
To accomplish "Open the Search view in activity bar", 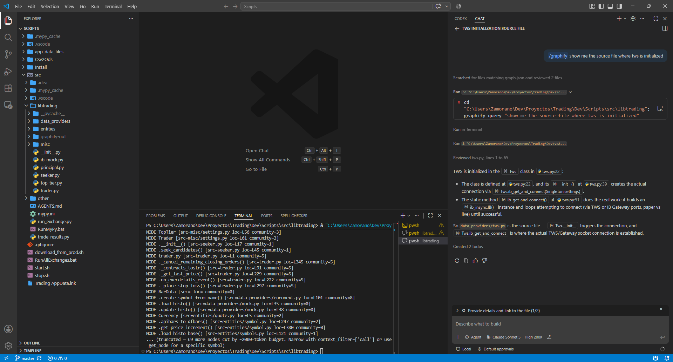I will click(x=8, y=38).
